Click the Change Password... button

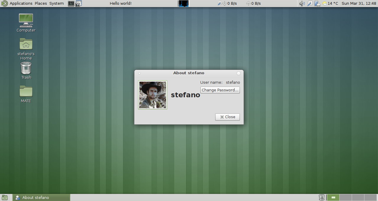pyautogui.click(x=220, y=90)
